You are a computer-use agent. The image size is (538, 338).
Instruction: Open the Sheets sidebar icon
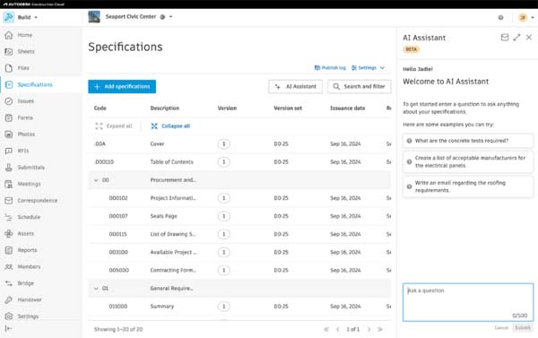(9, 51)
